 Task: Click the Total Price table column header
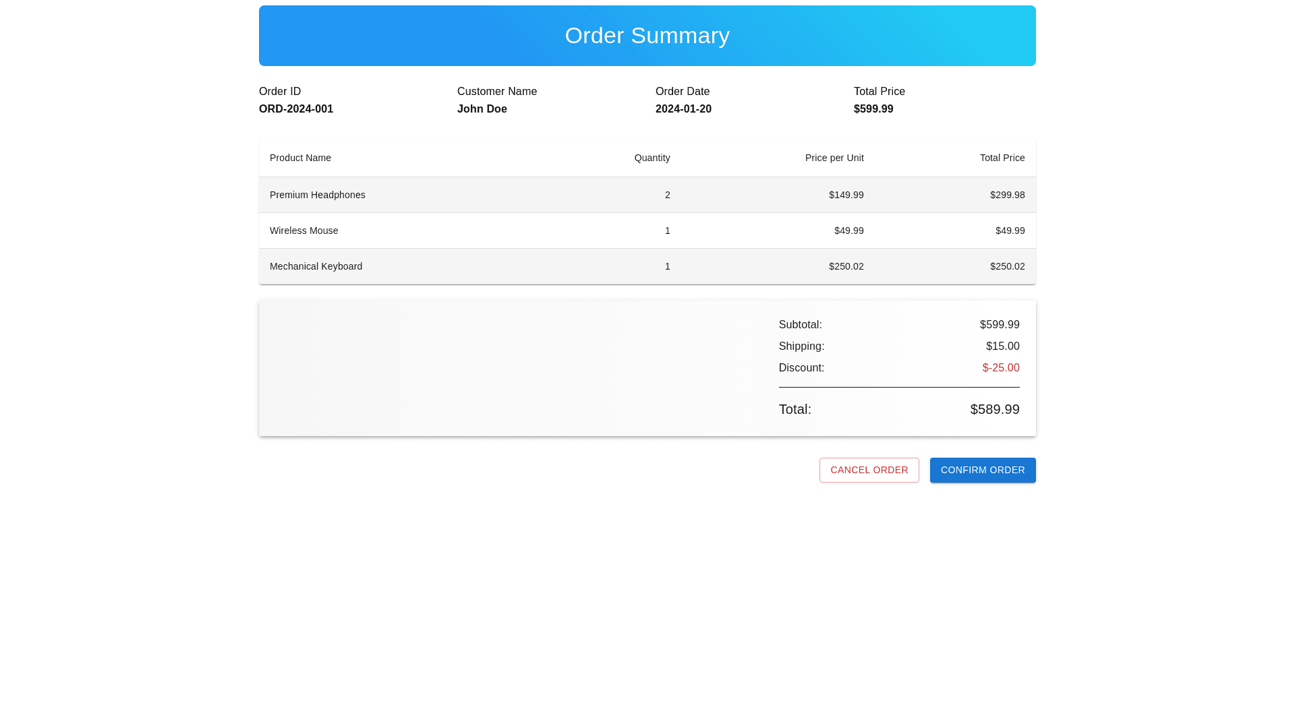pos(1002,158)
